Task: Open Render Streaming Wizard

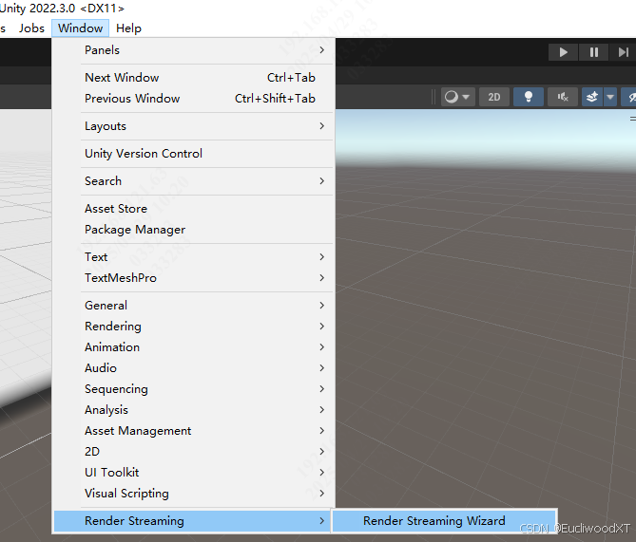Action: point(444,521)
